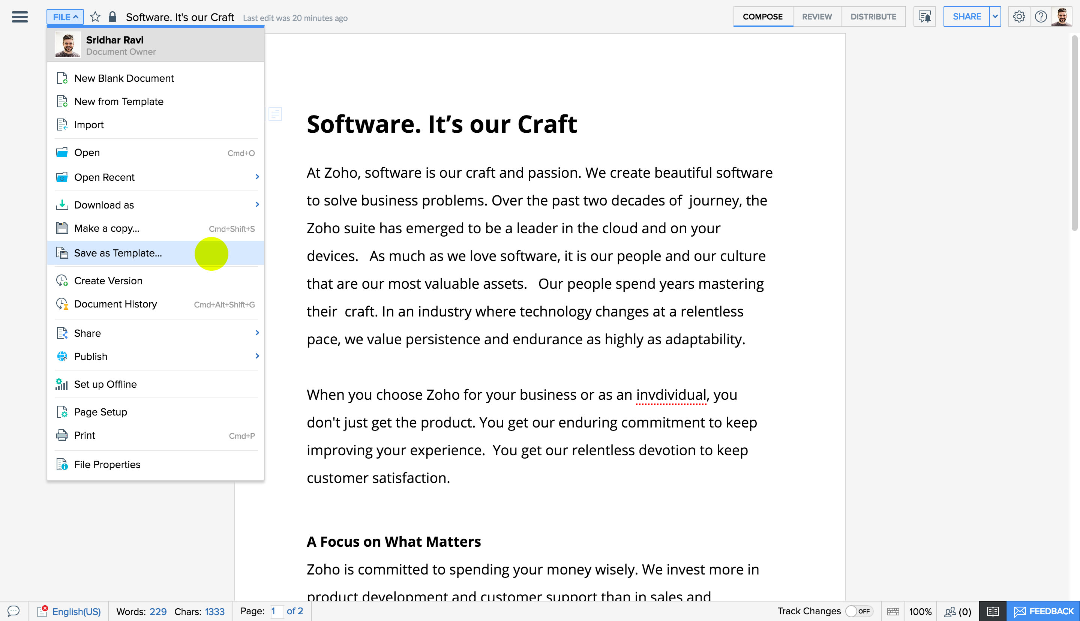Click the 'Last edit was 20 minutes ago' text
Image resolution: width=1080 pixels, height=621 pixels.
295,18
